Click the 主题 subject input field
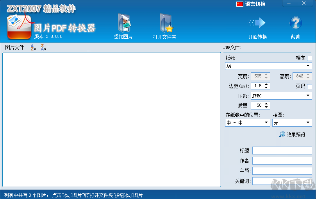Image resolution: width=316 pixels, height=199 pixels. (282, 171)
